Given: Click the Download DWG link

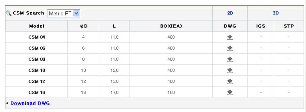Looking at the screenshot, I should click(28, 103).
